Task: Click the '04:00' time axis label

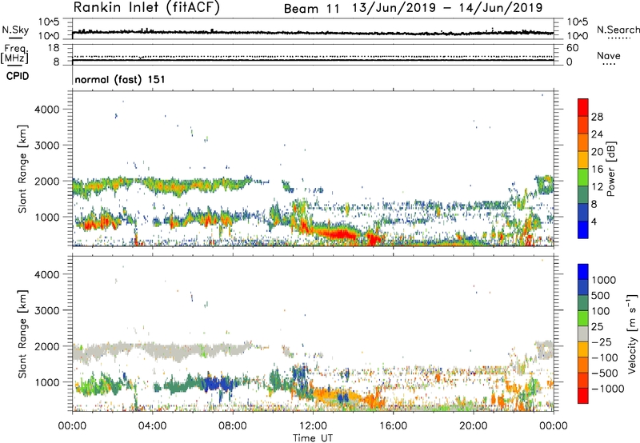Action: 152,426
